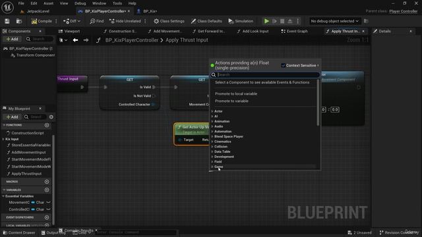
Task: Click the frame skip button
Action: 274,21
